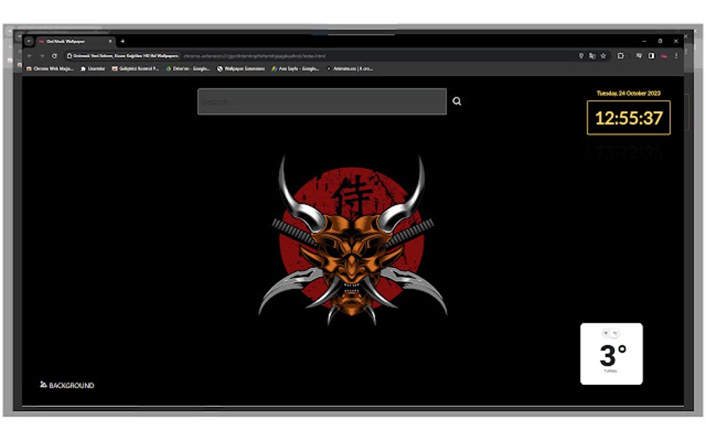Click the search magnifier icon
Image resolution: width=706 pixels, height=441 pixels.
point(457,101)
